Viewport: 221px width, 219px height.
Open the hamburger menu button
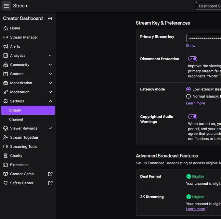pos(6,6)
